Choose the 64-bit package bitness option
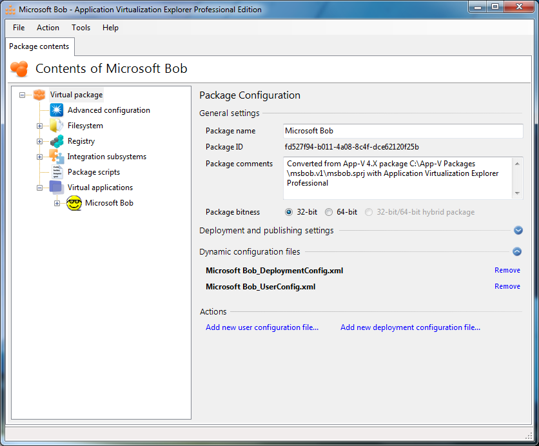The width and height of the screenshot is (539, 446). coord(329,212)
